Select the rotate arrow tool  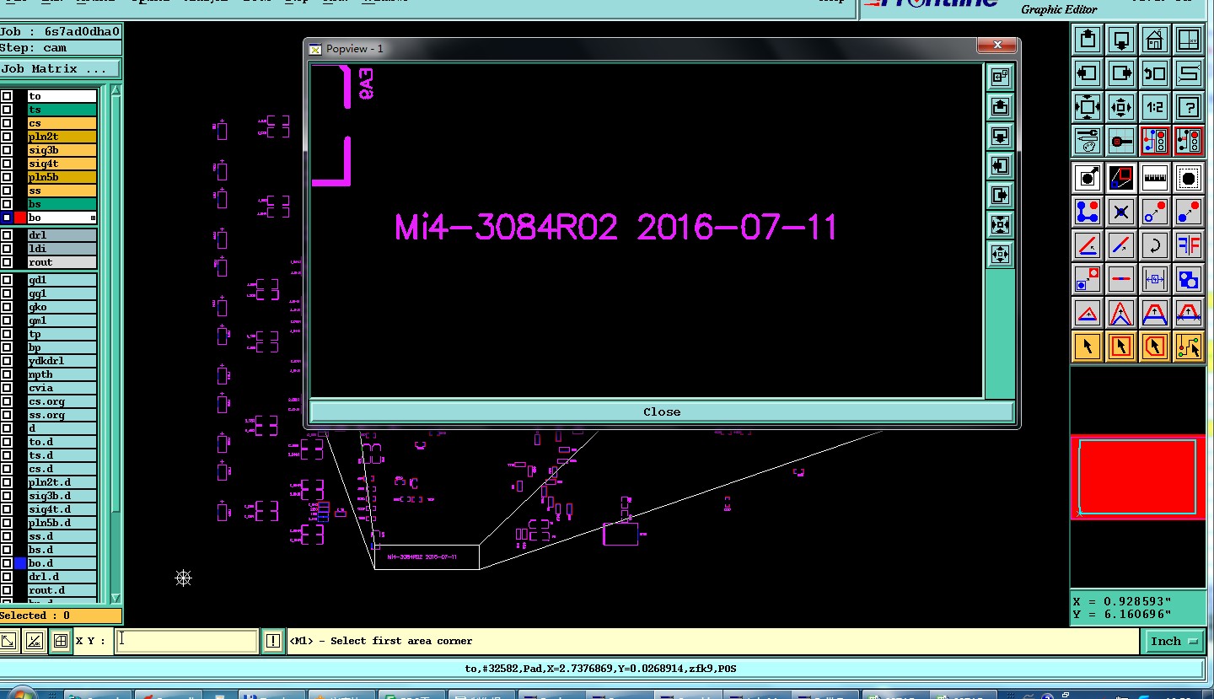[x=1155, y=245]
